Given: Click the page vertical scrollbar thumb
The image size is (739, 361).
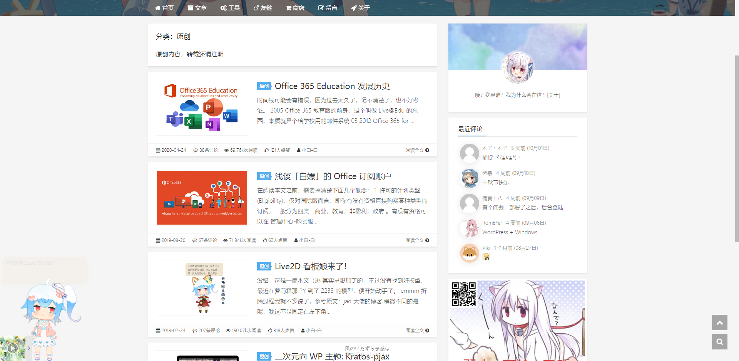Looking at the screenshot, I should pyautogui.click(x=737, y=149).
